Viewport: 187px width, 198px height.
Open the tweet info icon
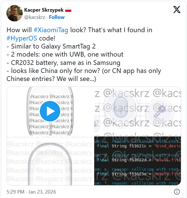click(177, 192)
